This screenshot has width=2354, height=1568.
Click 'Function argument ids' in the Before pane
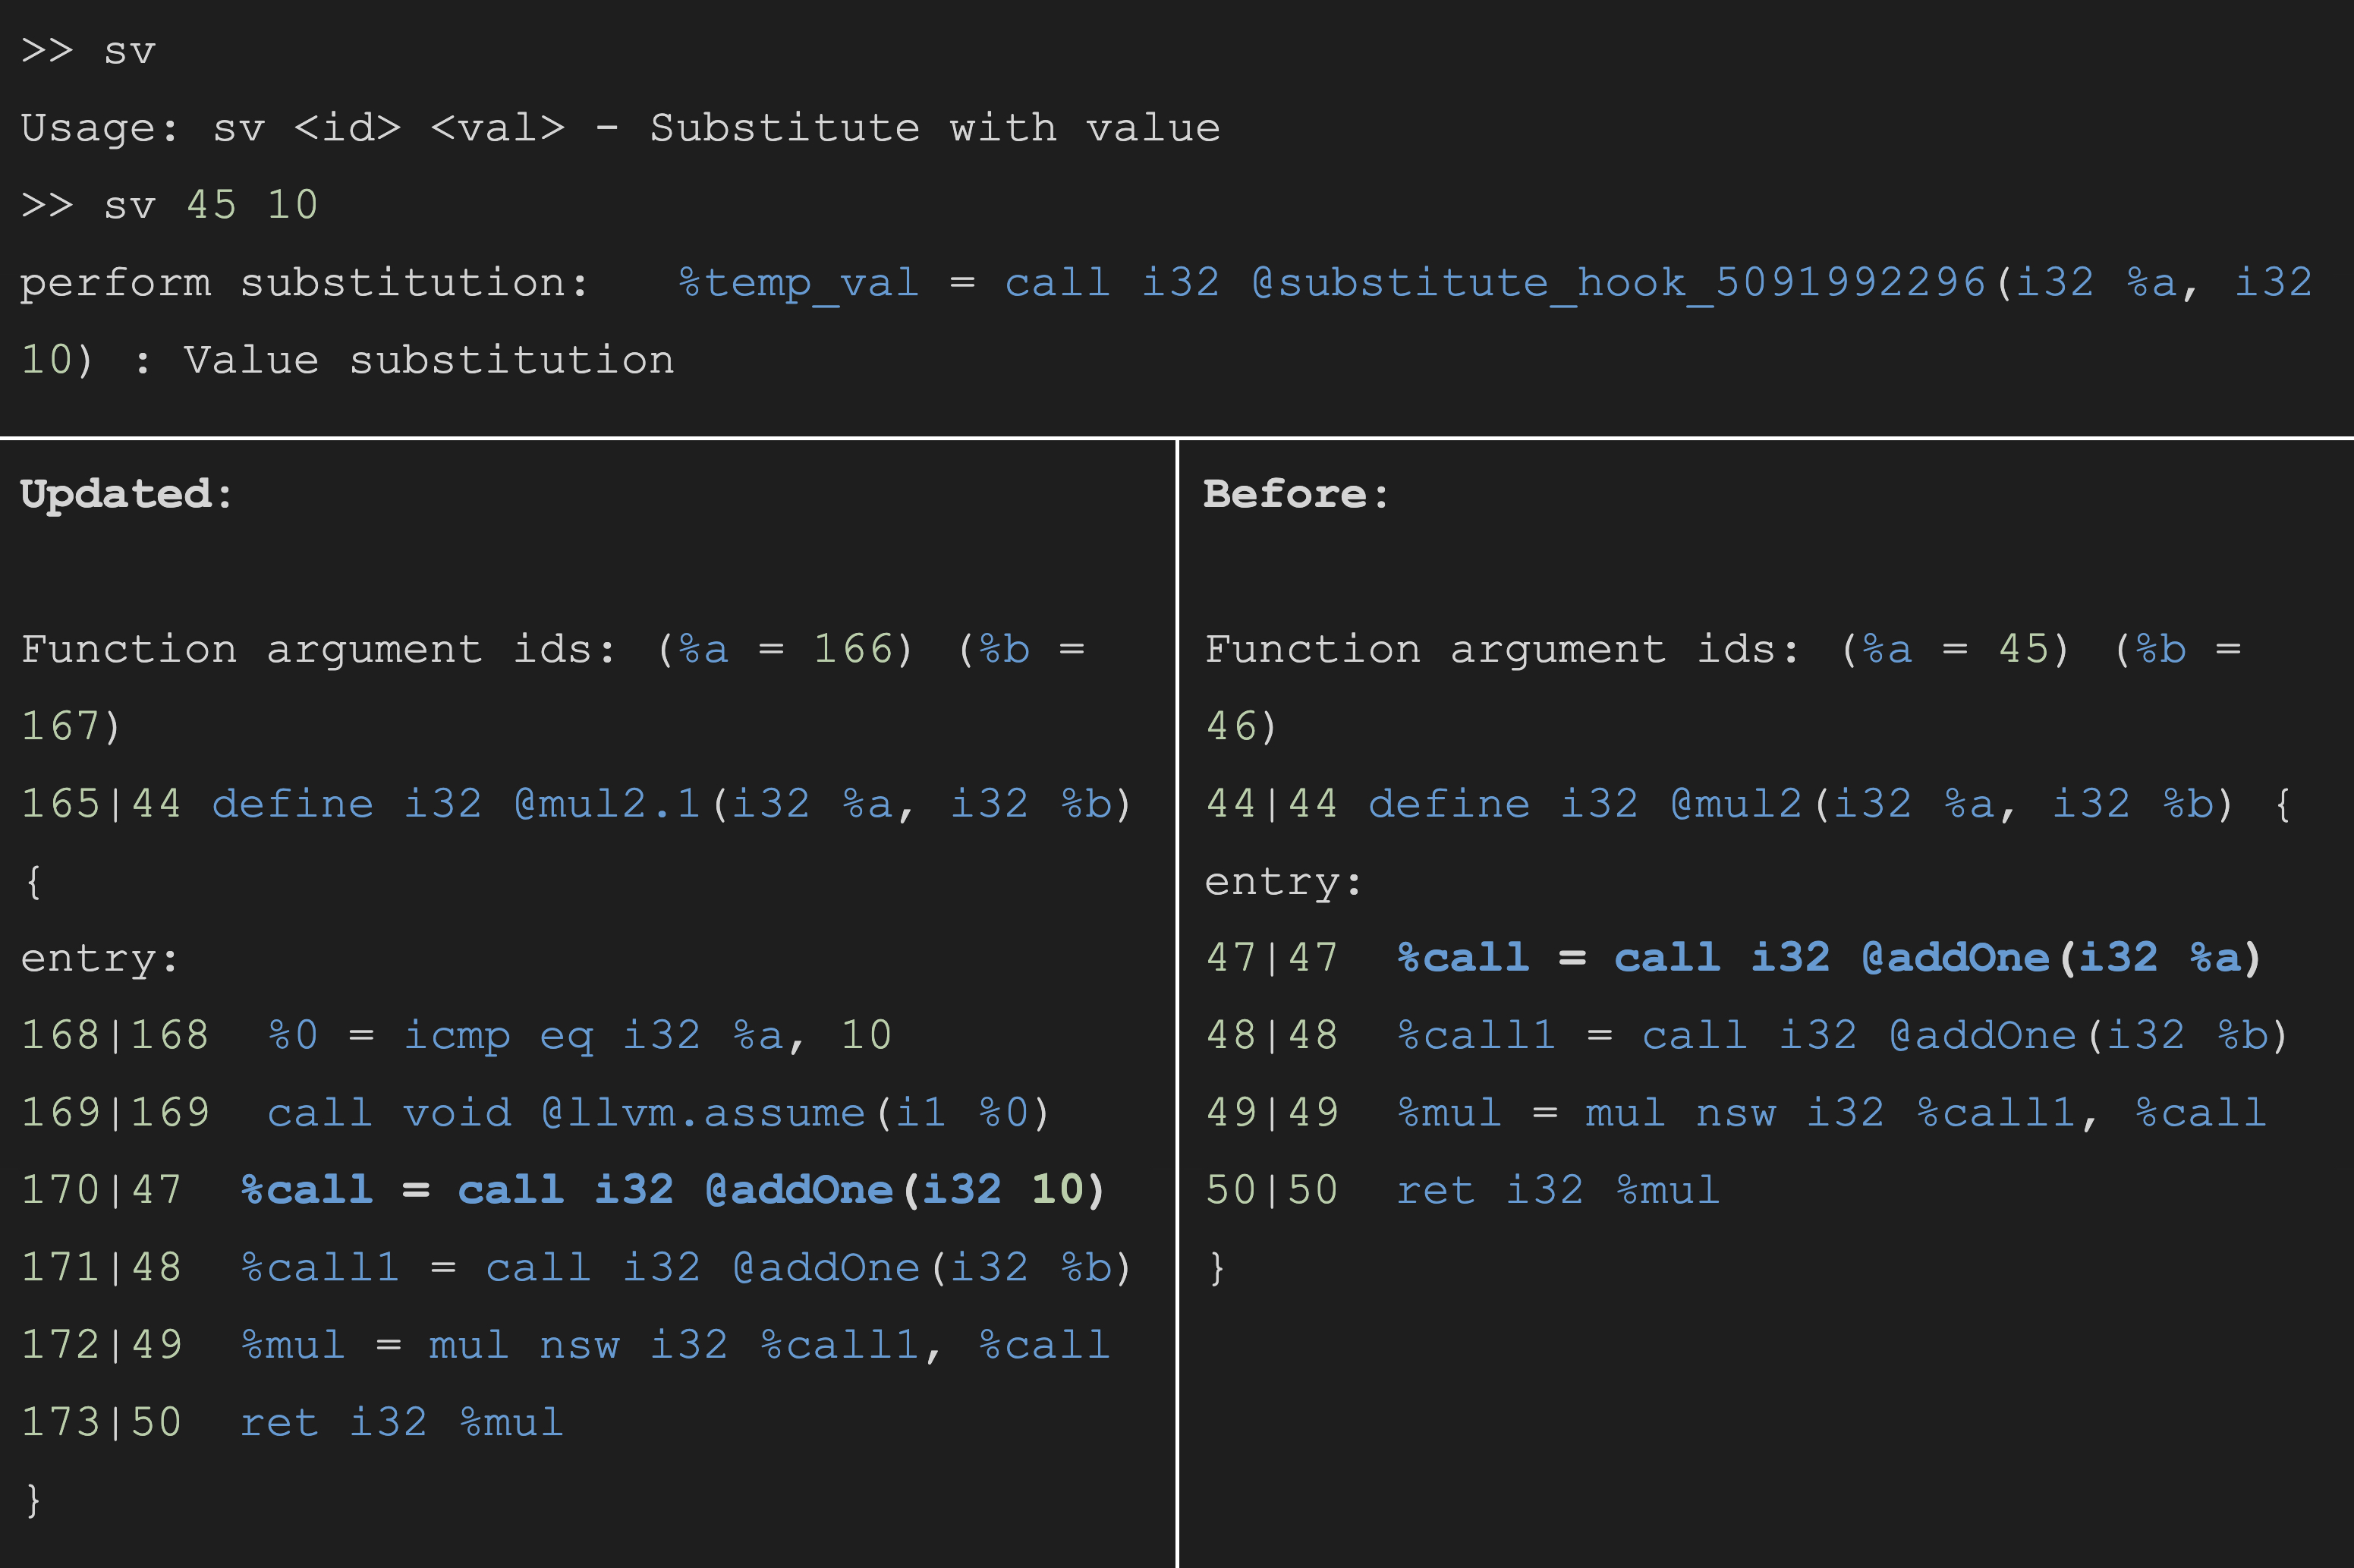click(x=1503, y=650)
